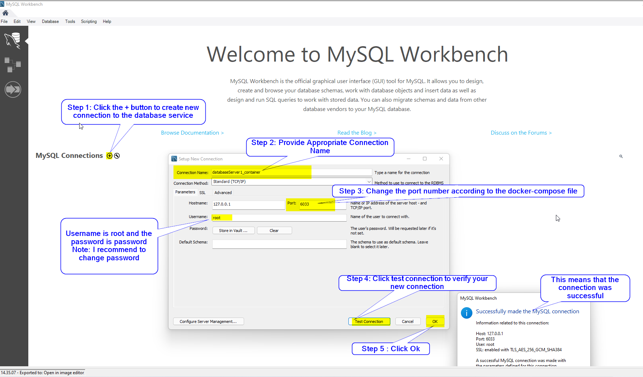Screen dimensions: 643x377
Task: Follow the Read the Blog link
Action: [x=357, y=133]
